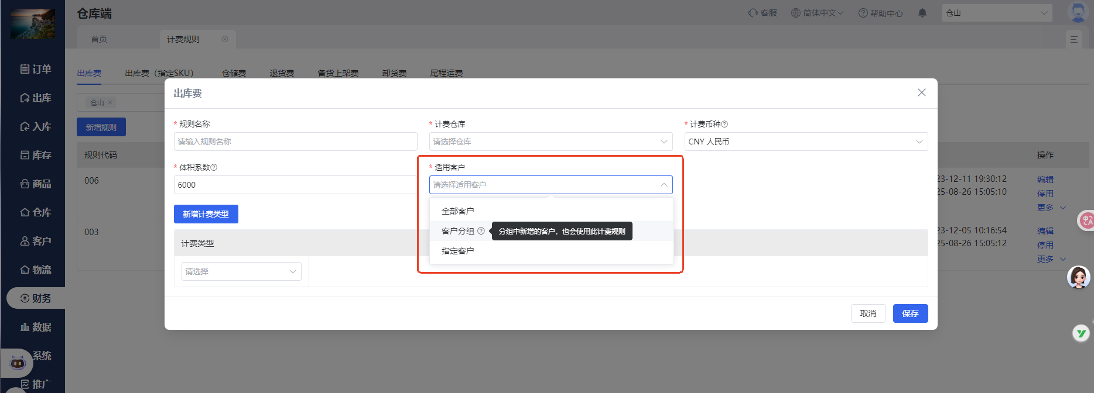Screen dimensions: 1094x393
Task: Click the 体积系数 field showing 6000
Action: (x=295, y=185)
